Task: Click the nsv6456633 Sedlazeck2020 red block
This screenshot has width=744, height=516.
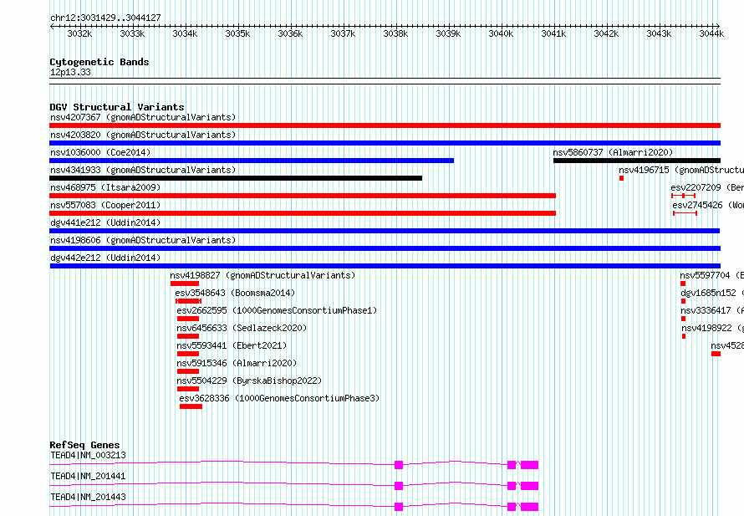Action: pyautogui.click(x=188, y=336)
